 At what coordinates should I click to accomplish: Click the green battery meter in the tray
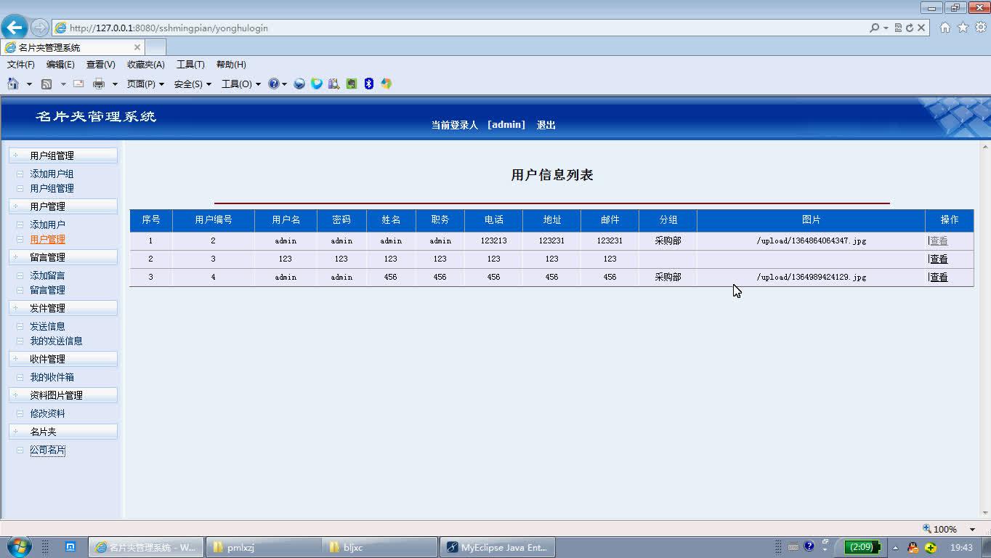[x=862, y=546]
